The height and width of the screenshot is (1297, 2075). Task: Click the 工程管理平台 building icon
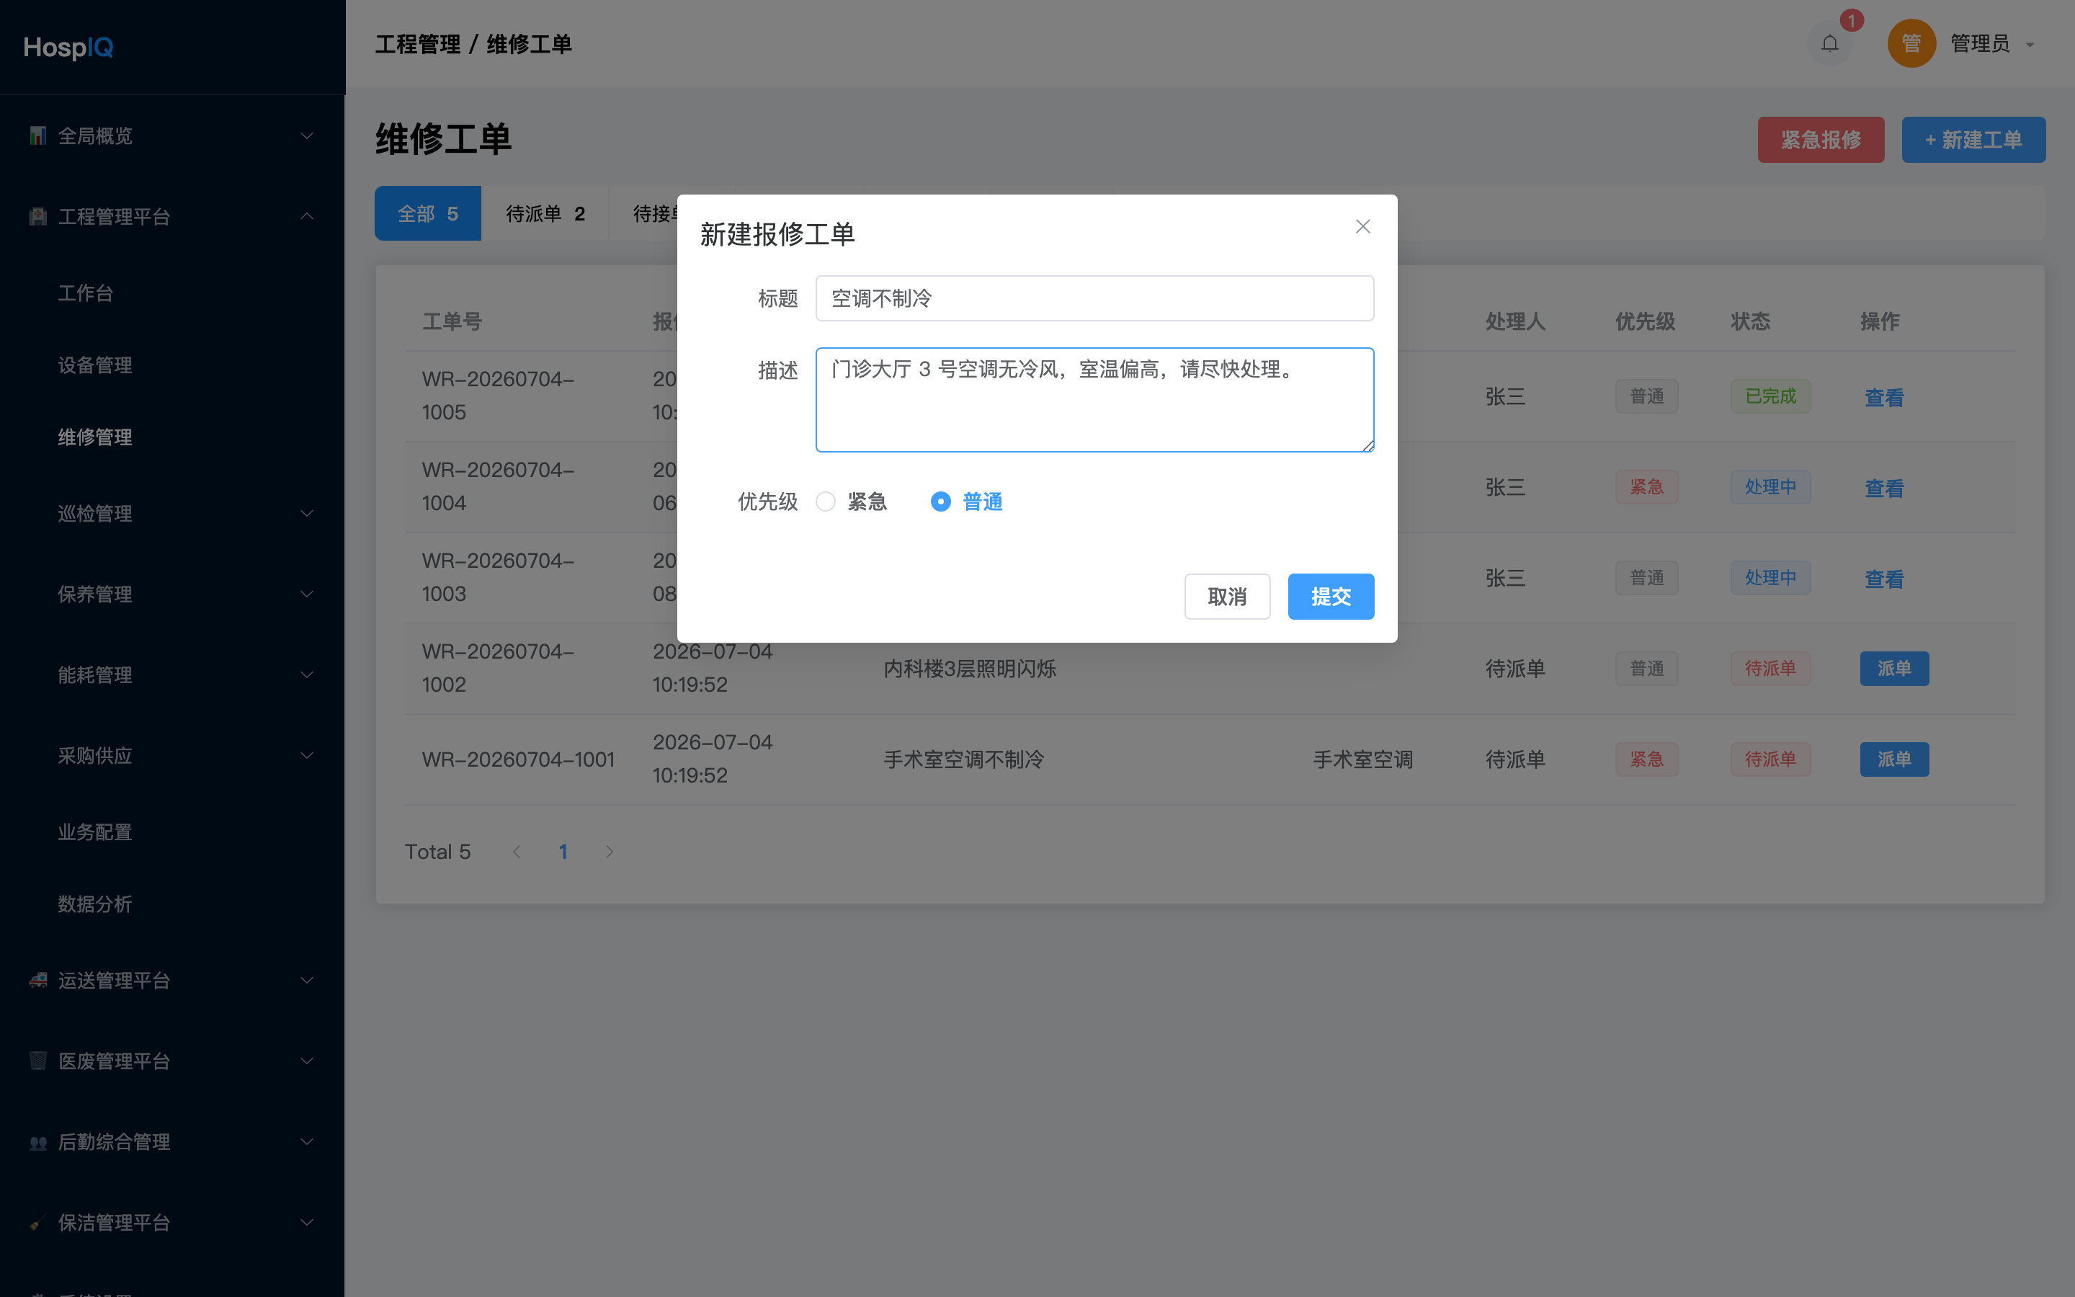37,216
